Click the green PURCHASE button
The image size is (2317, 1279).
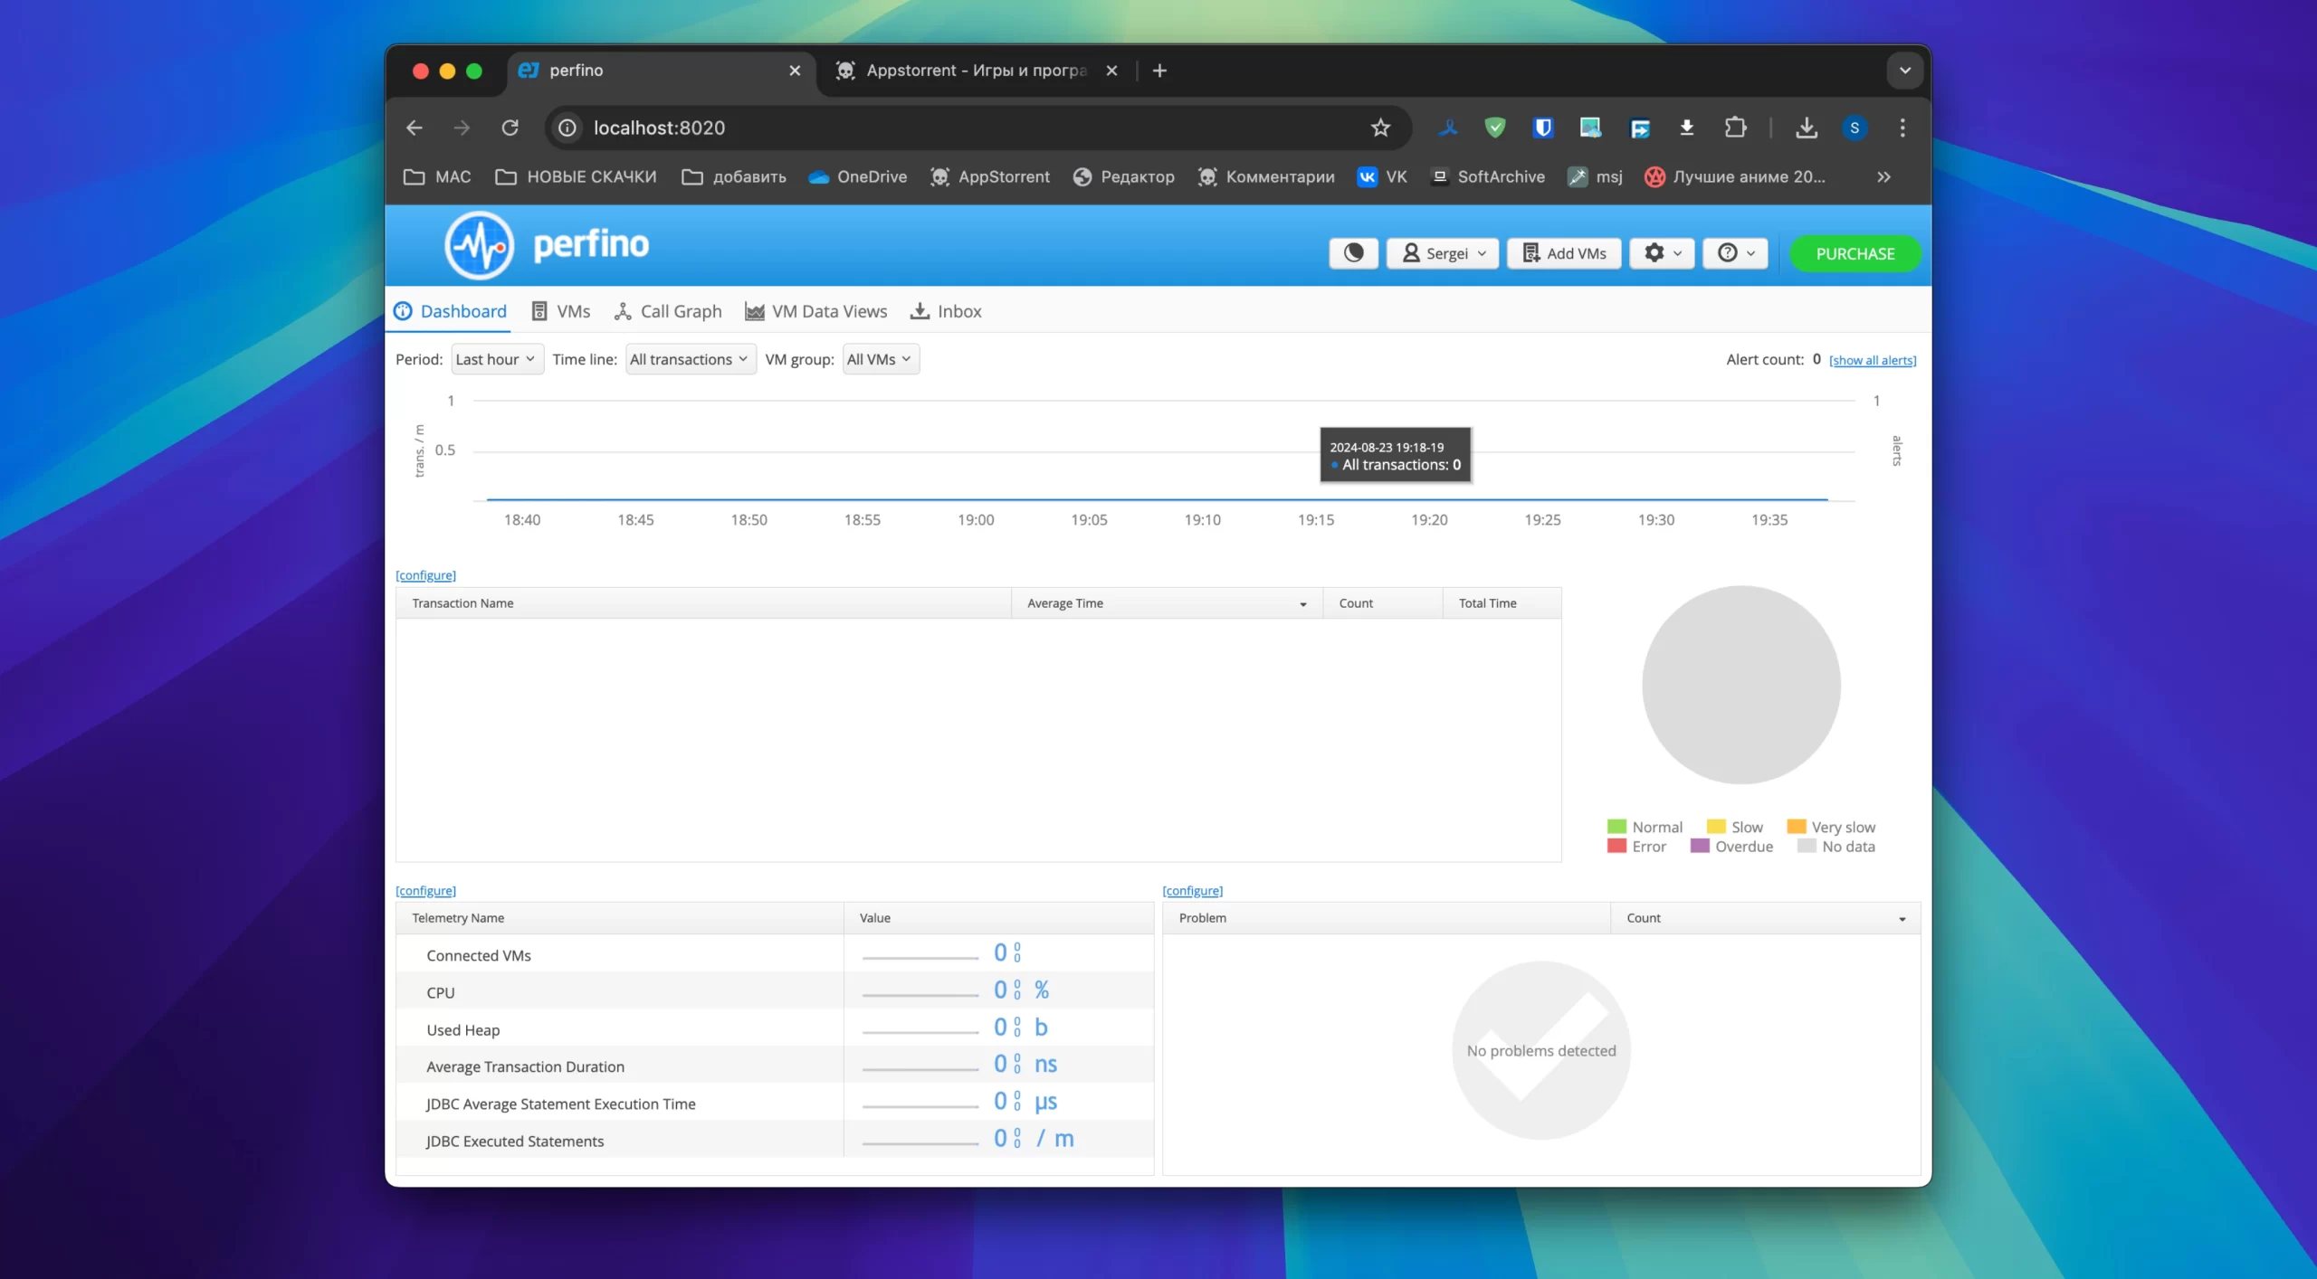point(1855,253)
